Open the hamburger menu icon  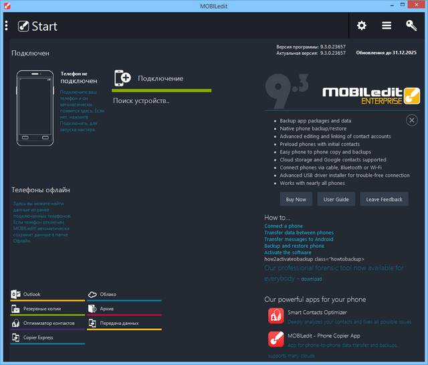pos(387,25)
